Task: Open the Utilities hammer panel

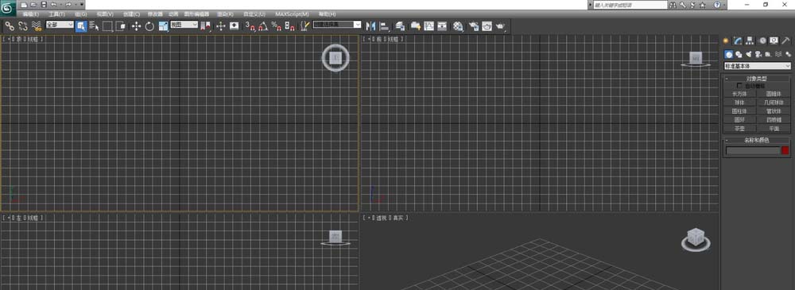Action: point(786,41)
